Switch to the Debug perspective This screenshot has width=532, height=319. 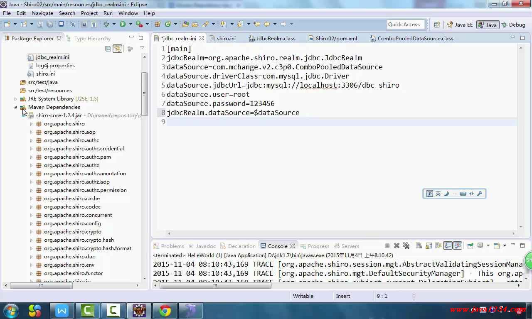click(513, 25)
